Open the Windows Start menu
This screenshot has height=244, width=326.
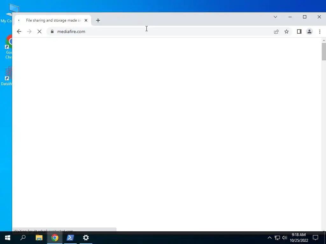[x=8, y=238]
